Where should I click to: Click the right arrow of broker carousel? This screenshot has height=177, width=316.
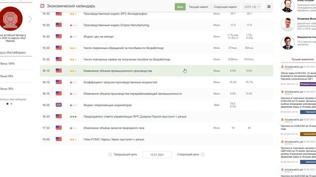(x=30, y=19)
